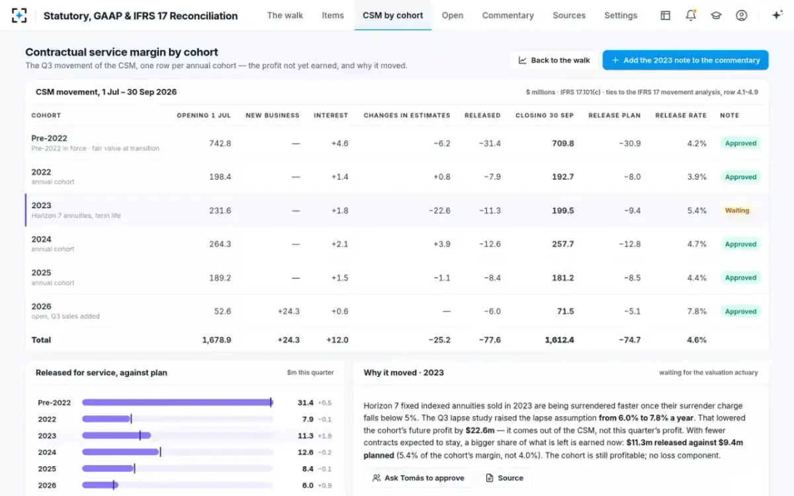The image size is (794, 496).
Task: Click the Approved badge in the 2025 row
Action: [x=740, y=278]
